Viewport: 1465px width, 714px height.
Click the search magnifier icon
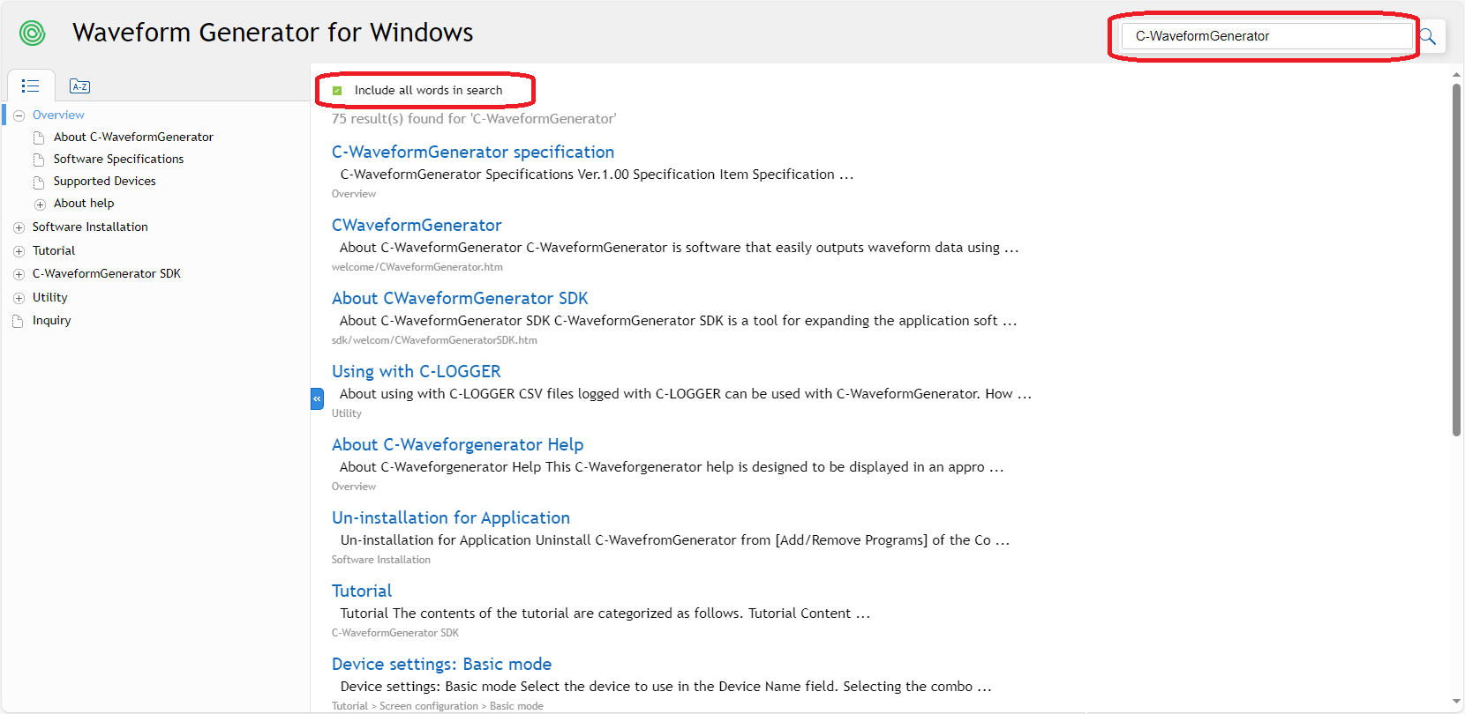point(1427,37)
